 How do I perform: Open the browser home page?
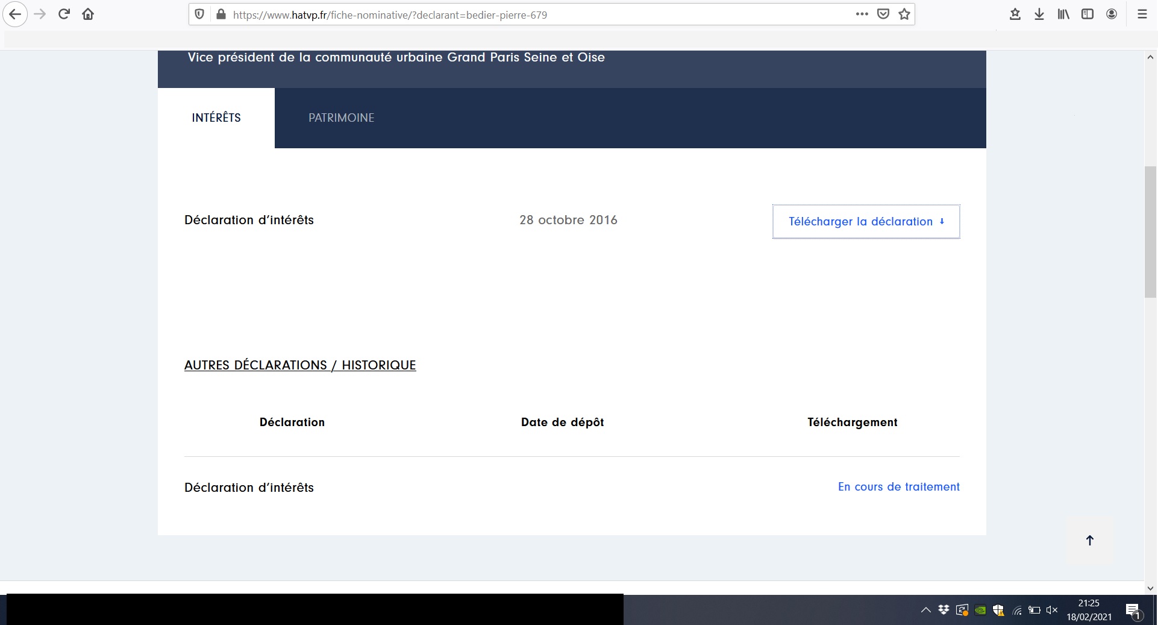pyautogui.click(x=88, y=14)
